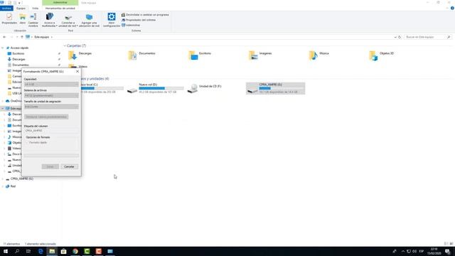Open Herramientas de unidad tab
Image resolution: width=455 pixels, height=256 pixels.
tap(60, 8)
